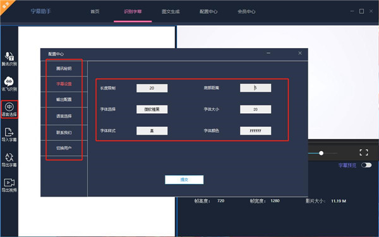Screen dimensions: 379x237
Task: Click the 字体颜色 color value field
Action: (255, 131)
